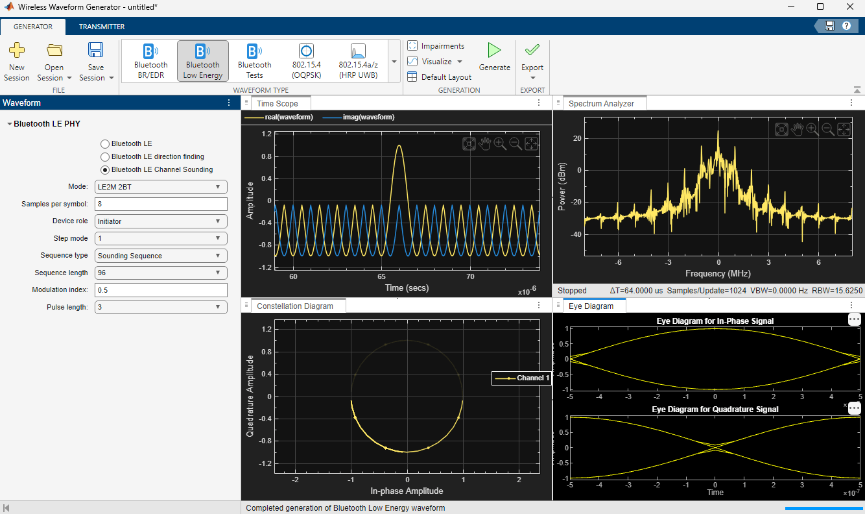The image size is (865, 514).
Task: Select the Bluetooth LE radio button
Action: 104,143
